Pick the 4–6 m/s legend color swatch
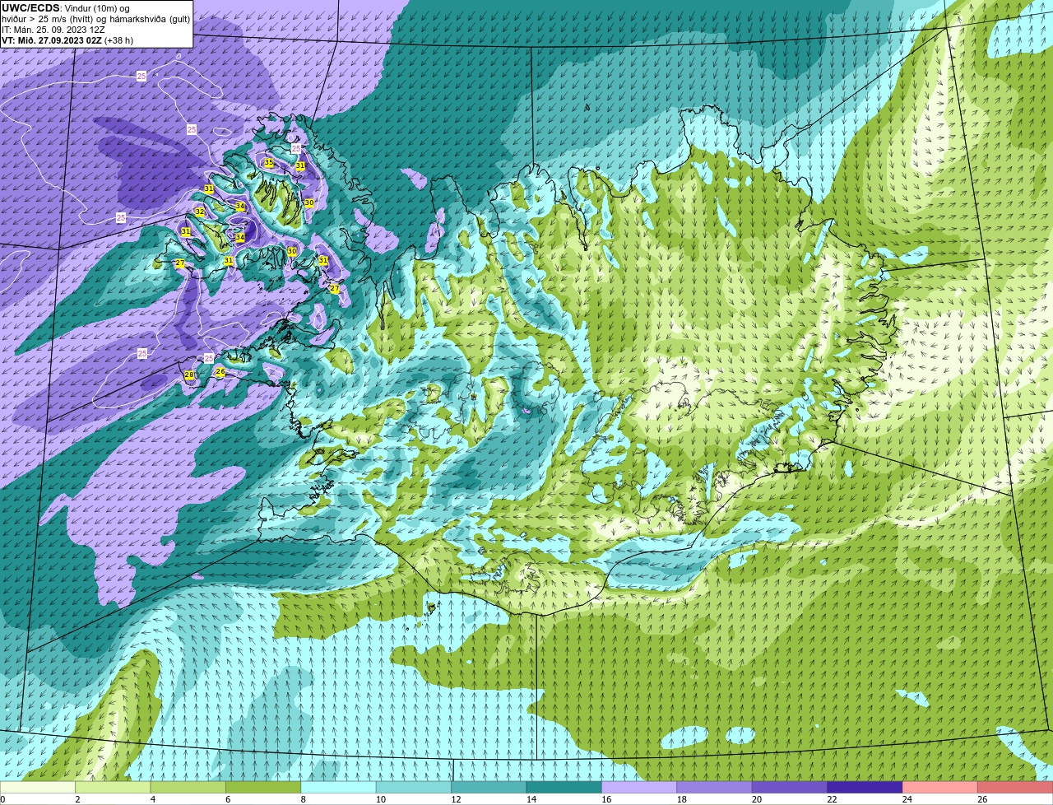This screenshot has height=805, width=1053. 188,787
